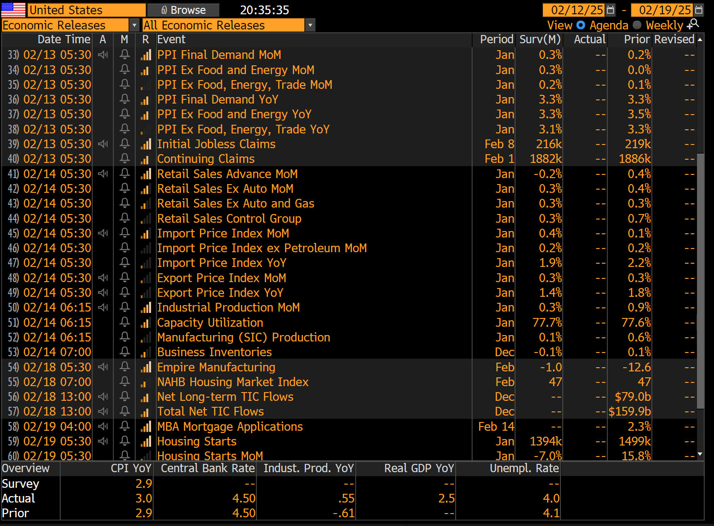Click the relevance bars icon for Initial Jobless Claims
This screenshot has width=714, height=526.
pyautogui.click(x=146, y=144)
